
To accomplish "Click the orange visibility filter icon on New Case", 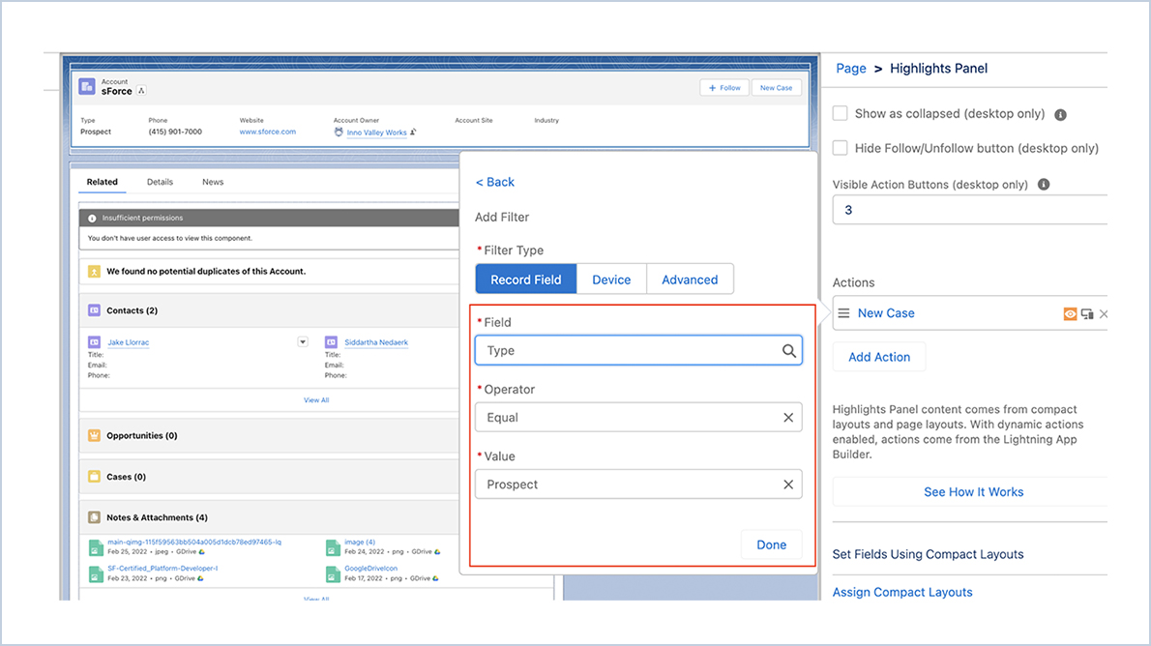I will pos(1071,313).
